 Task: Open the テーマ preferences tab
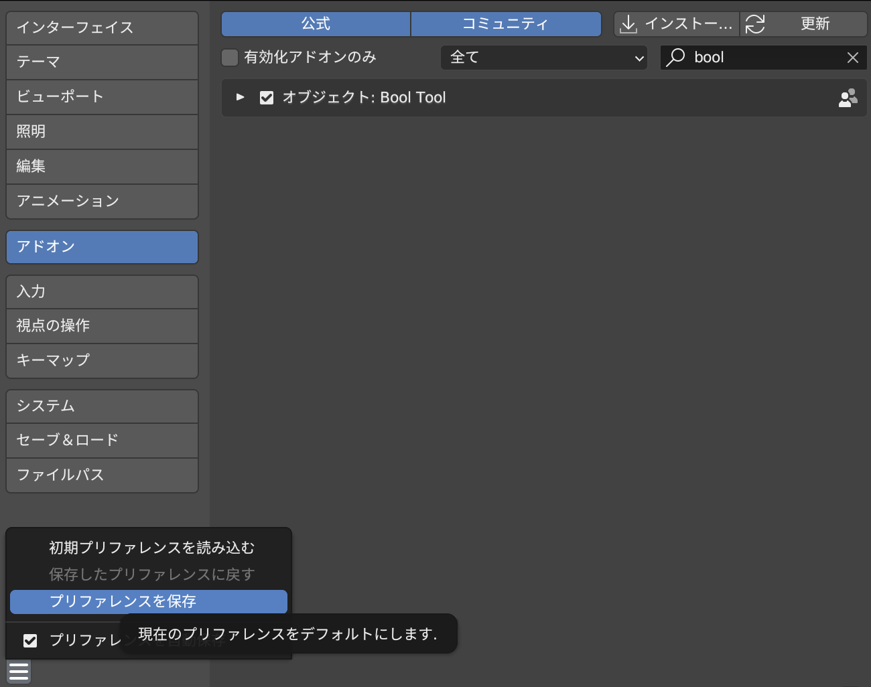[x=102, y=62]
